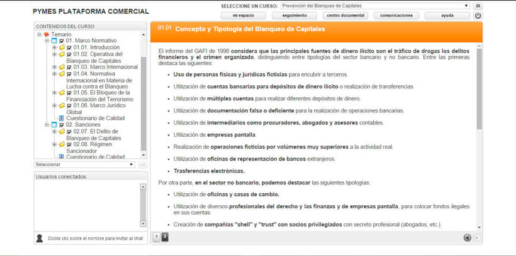Image resolution: width=516 pixels, height=256 pixels.
Task: Click folder icon of 02.07. El Delito
Action: (x=62, y=132)
